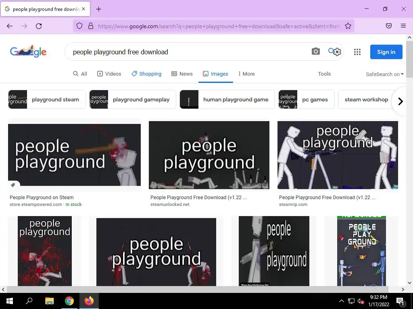Open the wide second-row people playground thumbnail
Image resolution: width=413 pixels, height=309 pixels.
[x=156, y=252]
